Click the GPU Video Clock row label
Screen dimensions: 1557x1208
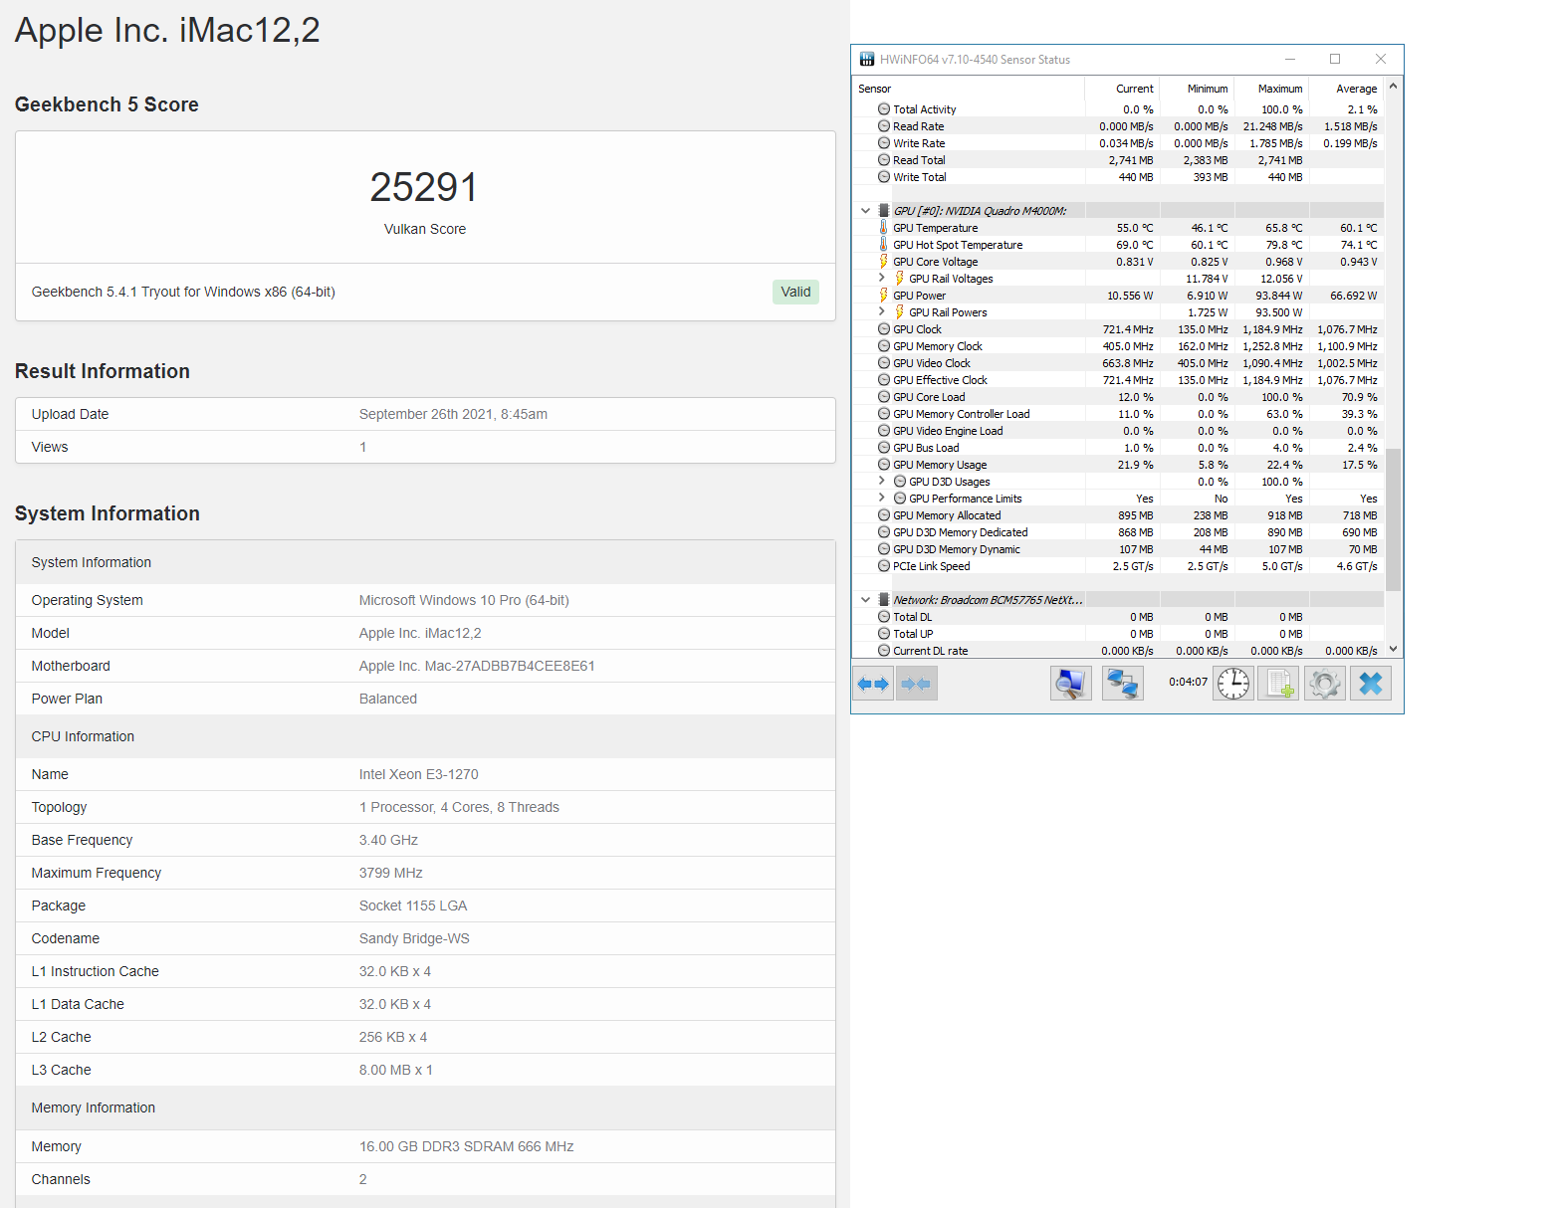coord(932,363)
